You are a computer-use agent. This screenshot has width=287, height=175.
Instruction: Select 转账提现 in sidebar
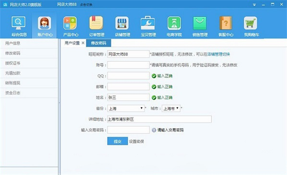(29, 83)
